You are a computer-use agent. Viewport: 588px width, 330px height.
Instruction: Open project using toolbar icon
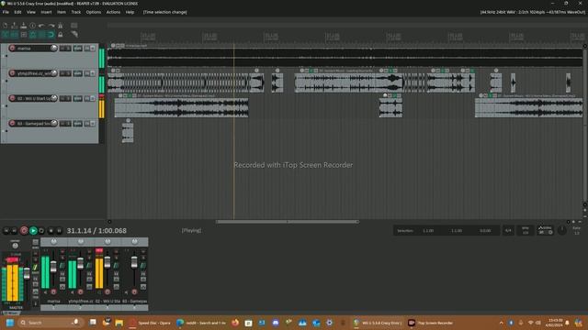tap(15, 26)
